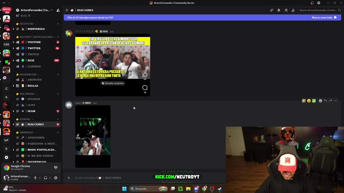Open comments bubble on embedded video

point(145,88)
